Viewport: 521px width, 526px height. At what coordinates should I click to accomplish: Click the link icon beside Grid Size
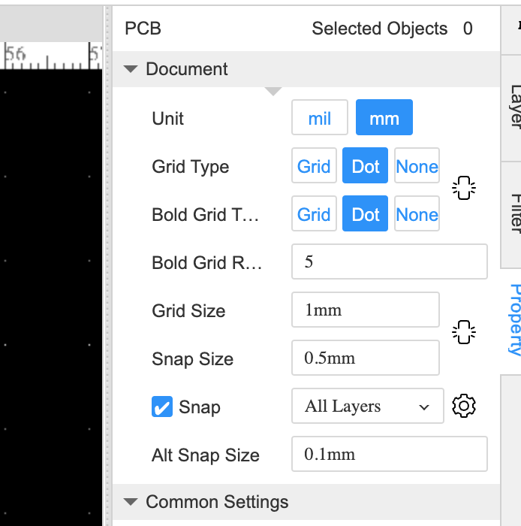464,332
